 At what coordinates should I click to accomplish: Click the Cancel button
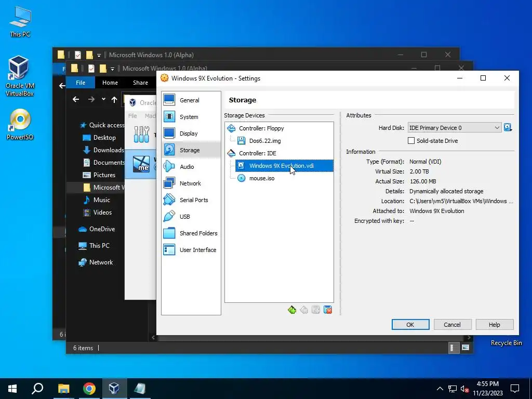pyautogui.click(x=453, y=325)
